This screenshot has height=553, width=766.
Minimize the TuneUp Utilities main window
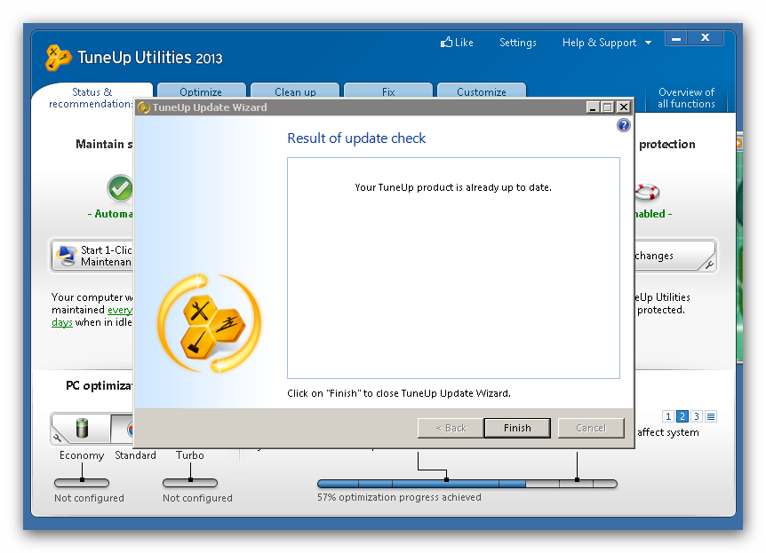pos(676,38)
